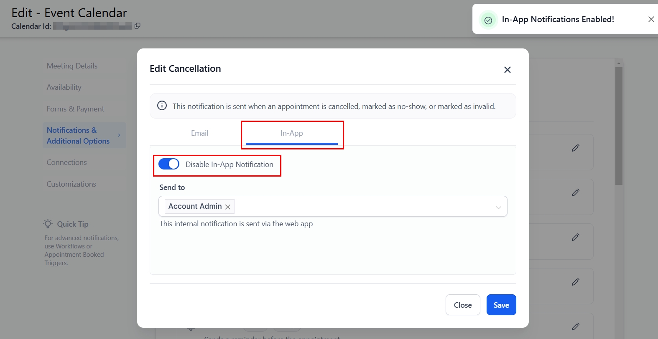This screenshot has height=339, width=658.
Task: Click the page's vertical scrollbar thumb
Action: (619, 125)
